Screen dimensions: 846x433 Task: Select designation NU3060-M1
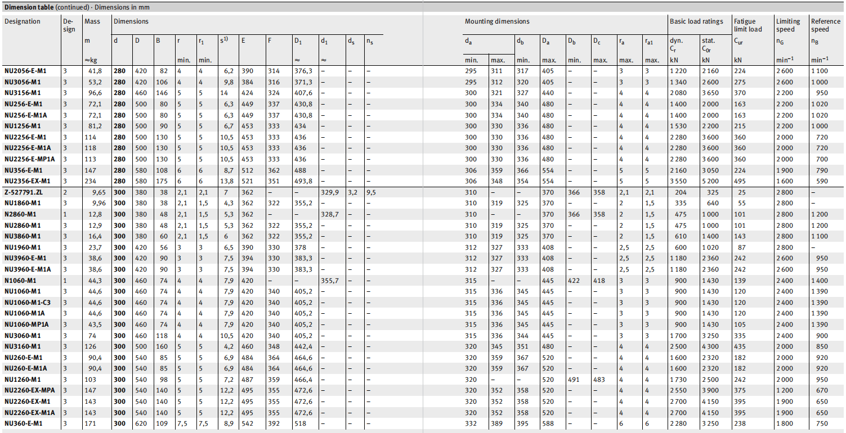[22, 335]
